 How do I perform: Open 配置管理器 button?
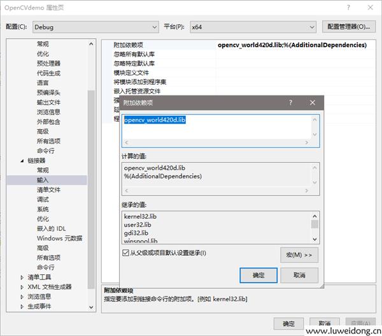348,27
